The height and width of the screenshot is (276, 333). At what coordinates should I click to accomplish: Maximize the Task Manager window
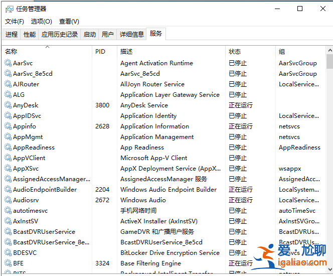coord(300,9)
